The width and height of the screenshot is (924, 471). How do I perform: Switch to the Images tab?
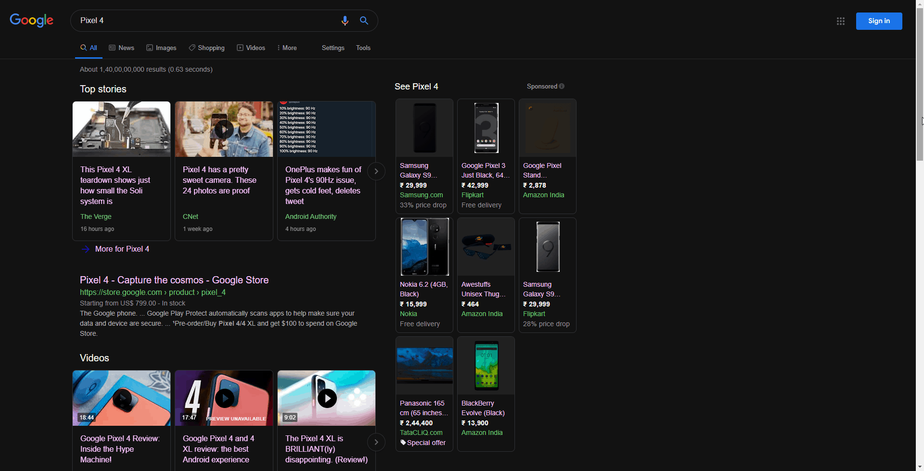166,48
